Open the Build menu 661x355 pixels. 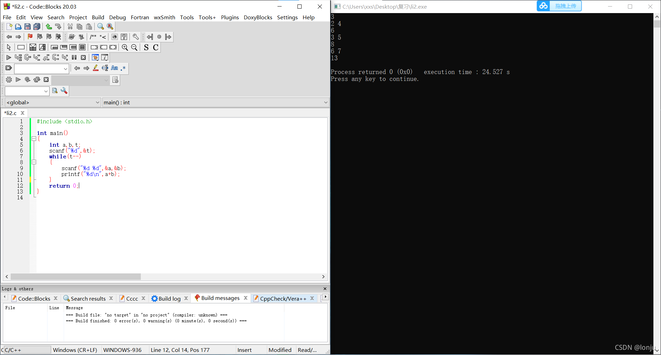(x=98, y=17)
